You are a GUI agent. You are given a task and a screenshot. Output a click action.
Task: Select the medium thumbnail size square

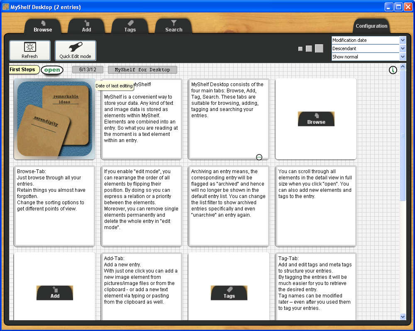[x=309, y=48]
